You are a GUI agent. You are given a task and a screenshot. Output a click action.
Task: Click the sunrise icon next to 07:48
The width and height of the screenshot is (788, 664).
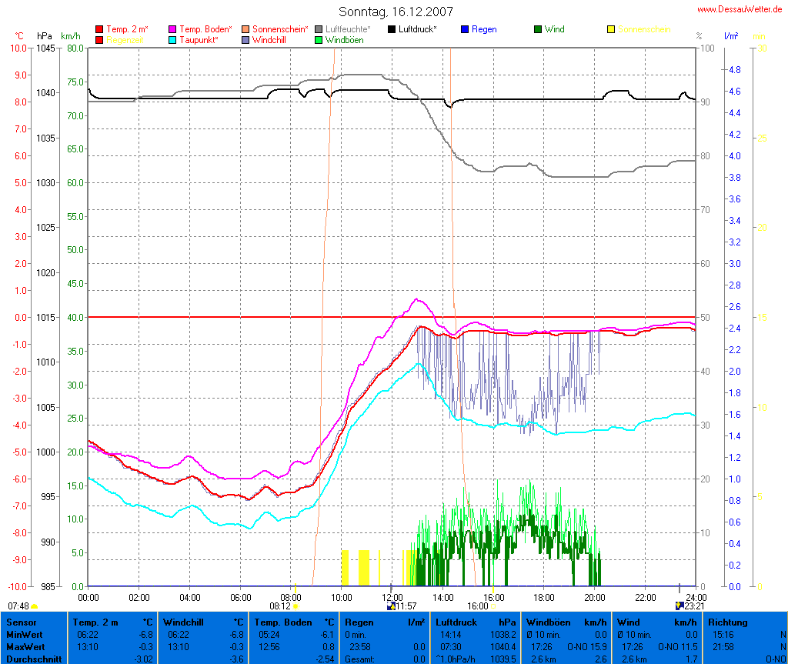[x=34, y=607]
